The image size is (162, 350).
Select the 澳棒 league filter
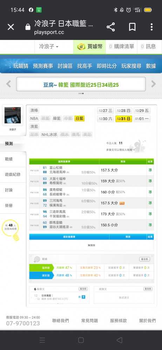pos(34,111)
